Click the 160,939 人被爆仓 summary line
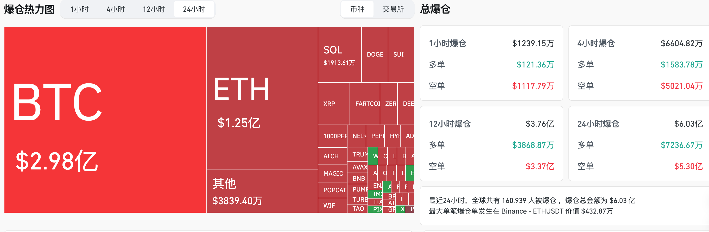This screenshot has height=232, width=709. (532, 200)
